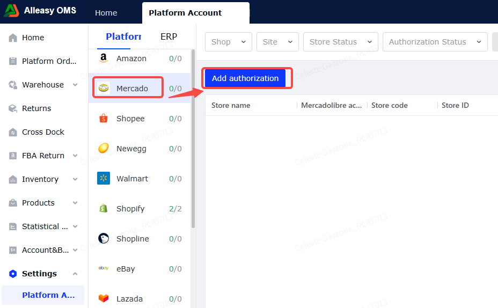Open Platform A... under Settings
Image resolution: width=498 pixels, height=308 pixels.
[43, 295]
